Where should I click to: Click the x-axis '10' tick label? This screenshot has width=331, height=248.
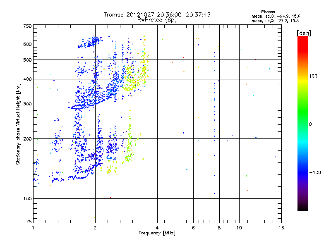pyautogui.click(x=239, y=228)
